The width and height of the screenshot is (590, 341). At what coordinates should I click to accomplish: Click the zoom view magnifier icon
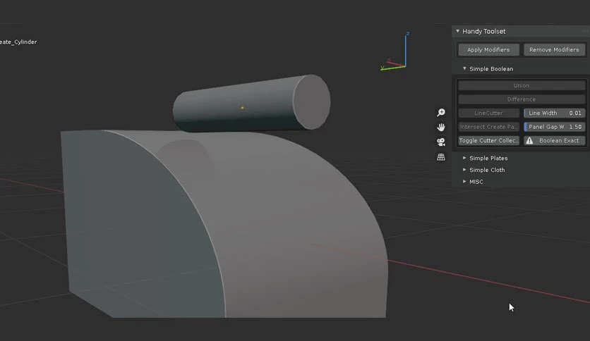tap(441, 112)
